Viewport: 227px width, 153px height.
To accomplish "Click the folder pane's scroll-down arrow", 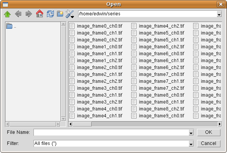I will pos(63,119).
